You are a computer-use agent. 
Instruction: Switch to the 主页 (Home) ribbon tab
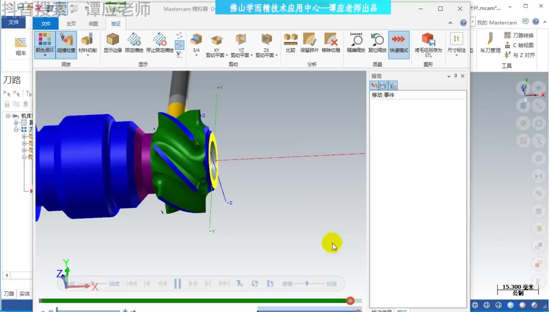71,24
